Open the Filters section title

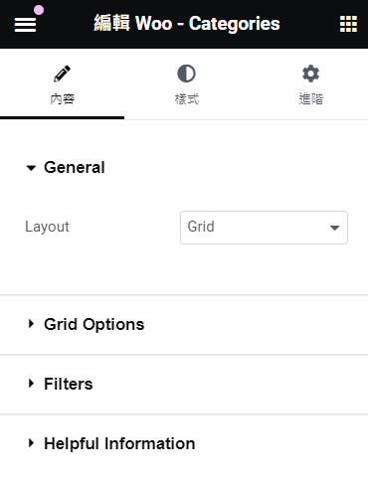click(69, 384)
